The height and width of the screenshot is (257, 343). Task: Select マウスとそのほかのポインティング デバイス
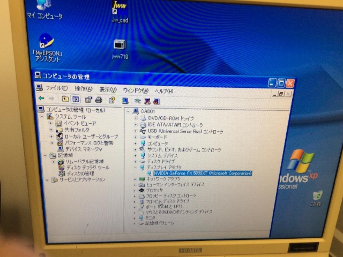[x=178, y=212]
